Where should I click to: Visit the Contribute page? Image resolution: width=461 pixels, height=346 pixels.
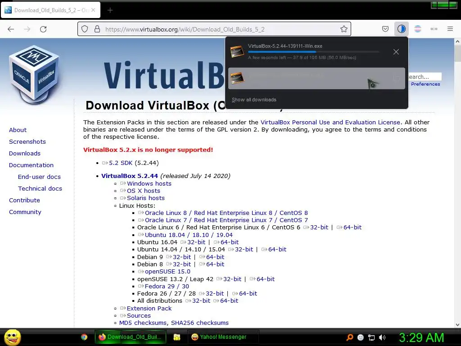(x=24, y=200)
